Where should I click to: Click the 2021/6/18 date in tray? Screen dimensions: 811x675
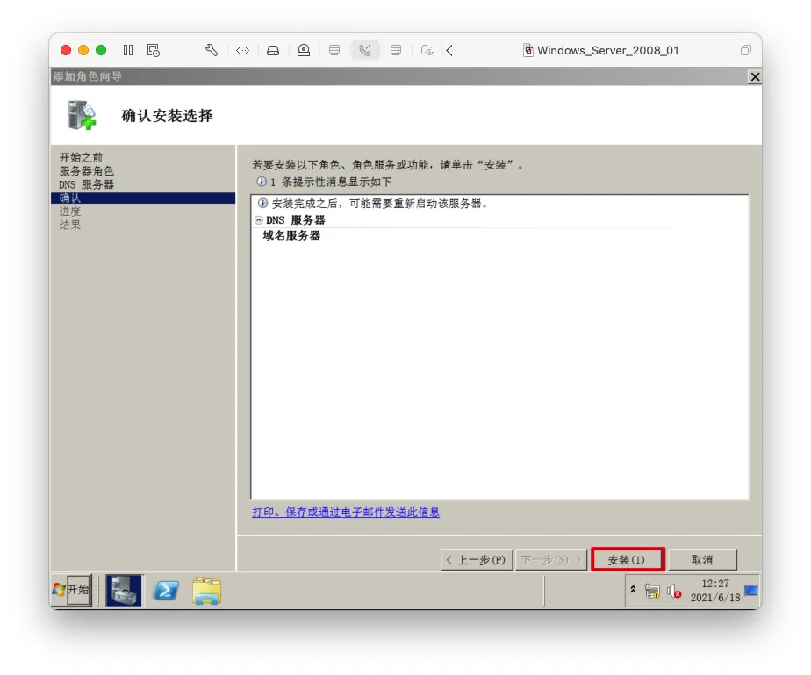[715, 598]
